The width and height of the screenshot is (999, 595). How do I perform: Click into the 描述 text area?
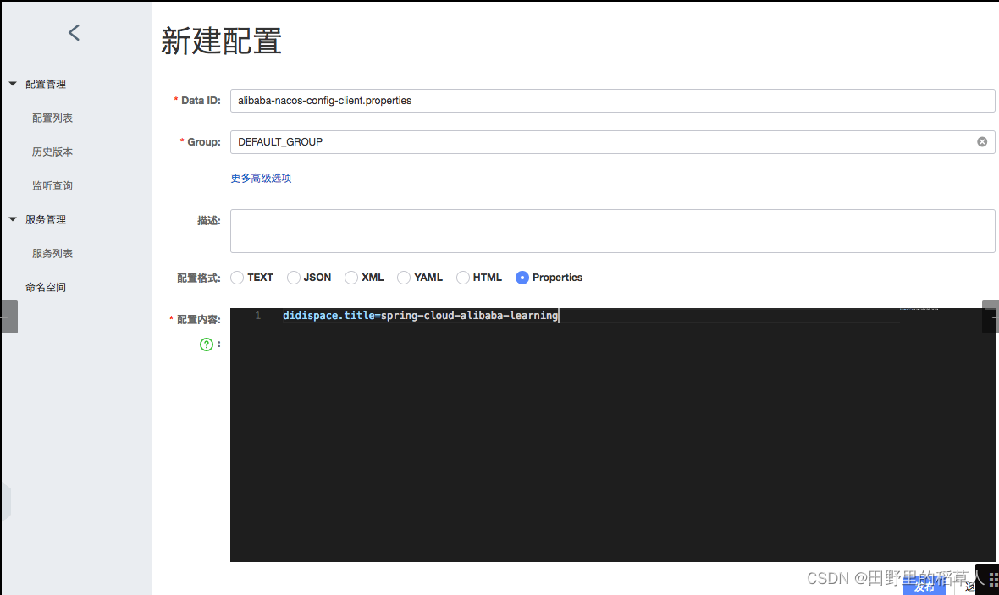612,230
